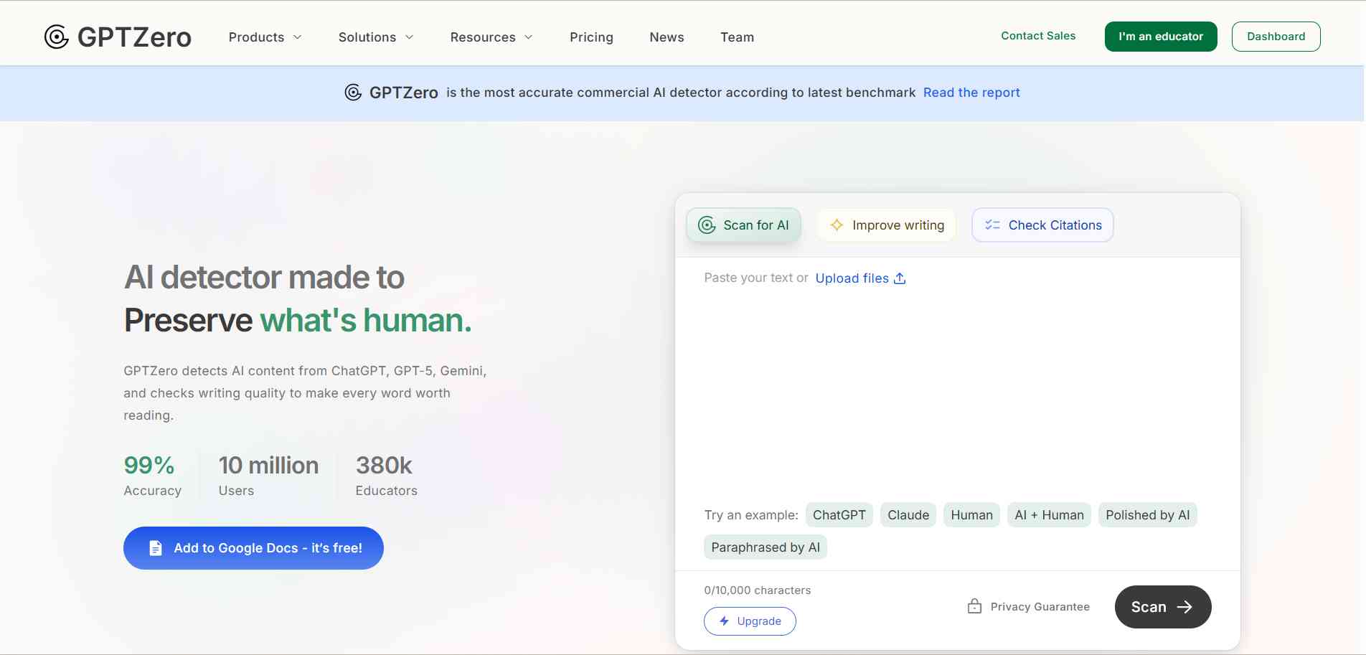Select the Paraphrased by AI example

[765, 547]
